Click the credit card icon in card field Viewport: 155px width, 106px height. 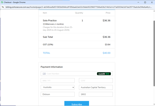coord(44,74)
